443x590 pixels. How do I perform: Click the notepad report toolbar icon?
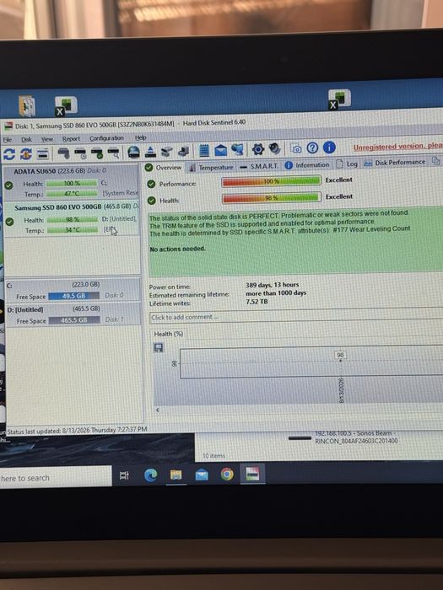pos(204,150)
